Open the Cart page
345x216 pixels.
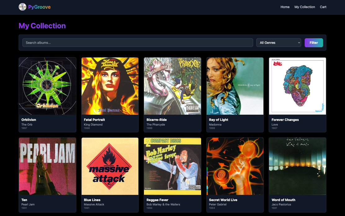[x=323, y=7]
